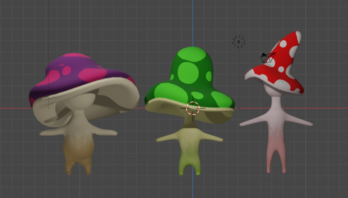The width and height of the screenshot is (348, 198).
Task: Click large light-green spot on green cap
Action: coord(188,73)
